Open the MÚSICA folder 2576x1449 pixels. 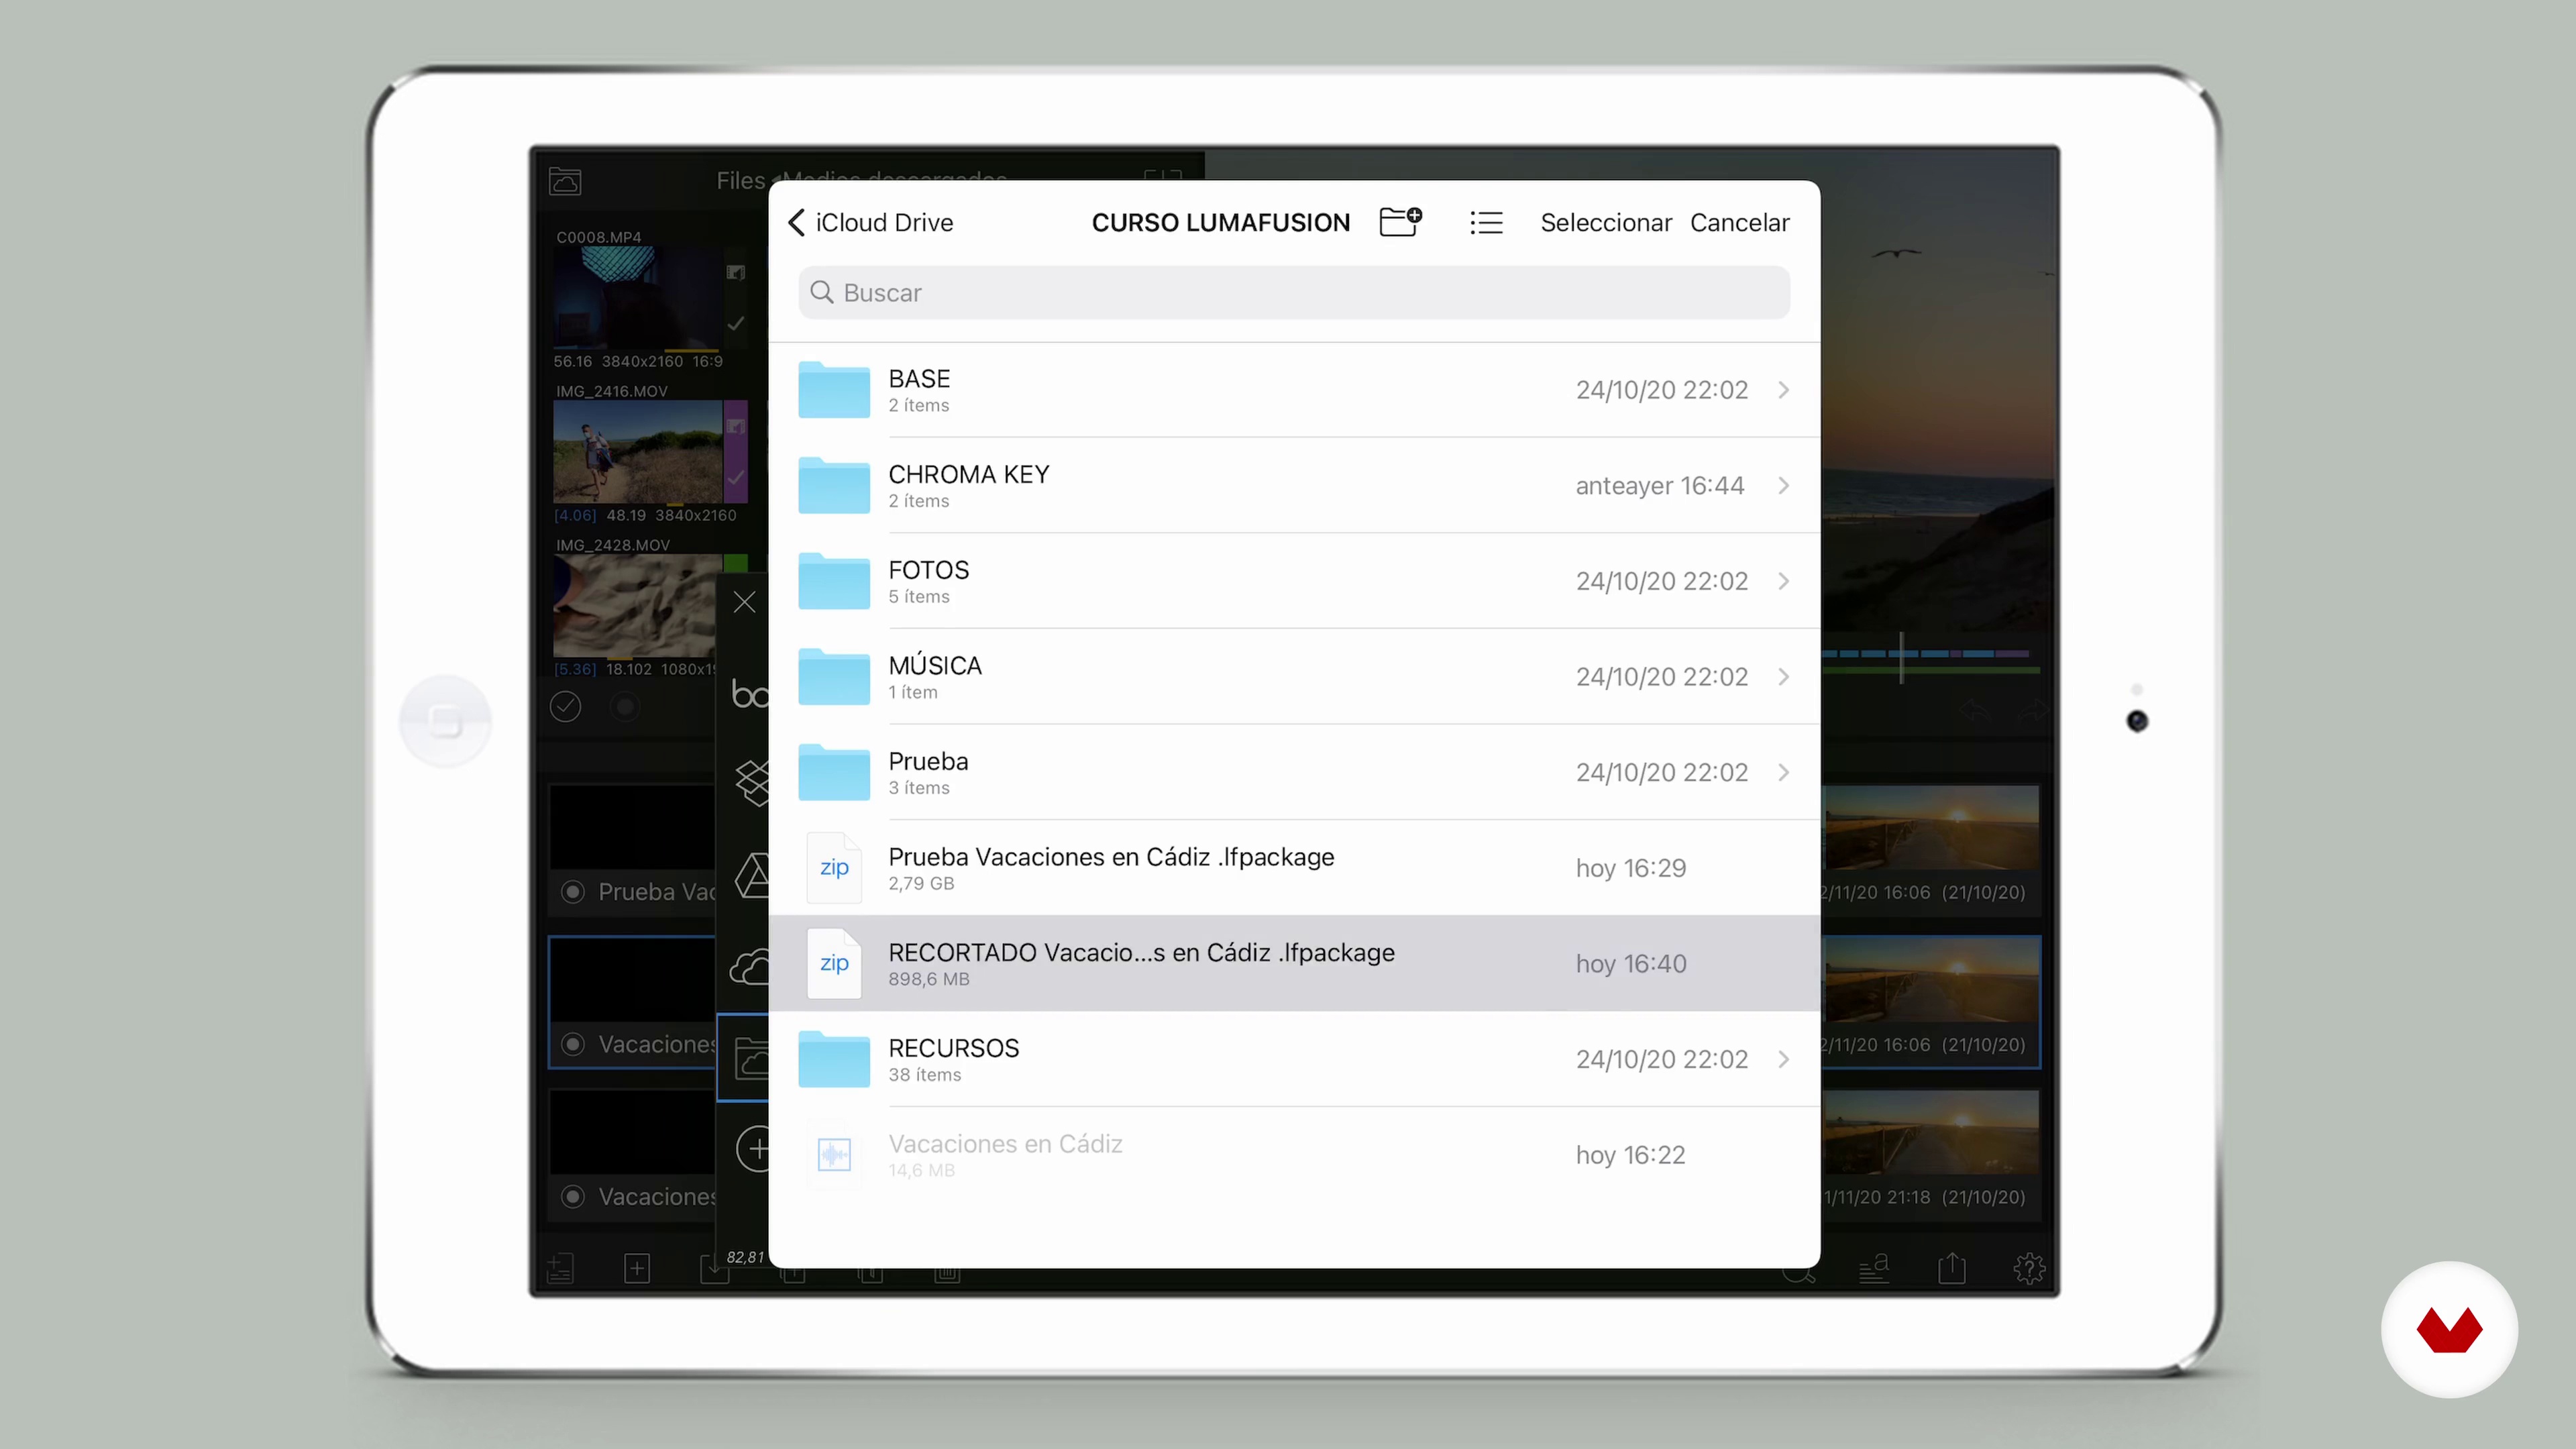pyautogui.click(x=1293, y=676)
